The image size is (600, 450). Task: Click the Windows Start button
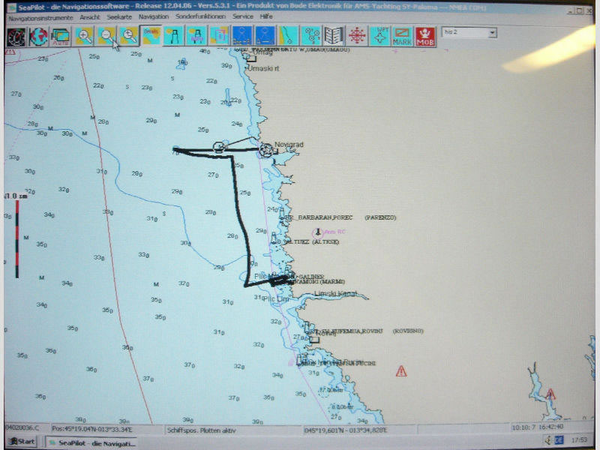(x=22, y=442)
